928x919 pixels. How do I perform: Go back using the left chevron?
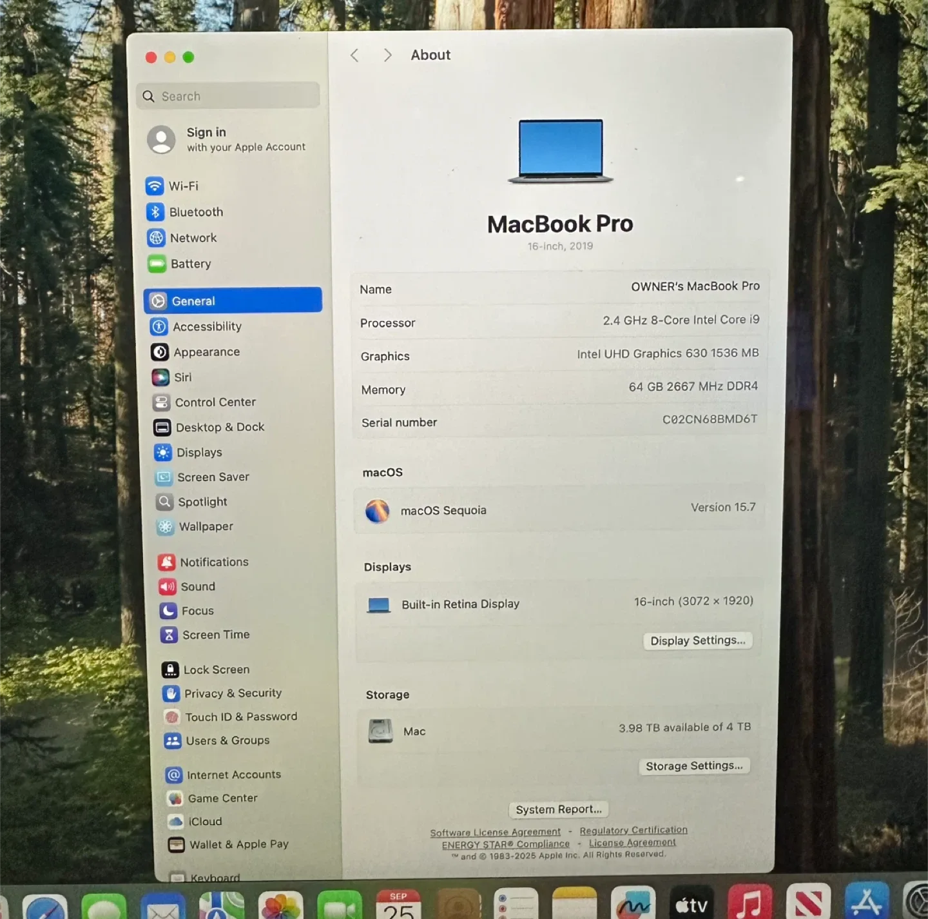pyautogui.click(x=354, y=55)
